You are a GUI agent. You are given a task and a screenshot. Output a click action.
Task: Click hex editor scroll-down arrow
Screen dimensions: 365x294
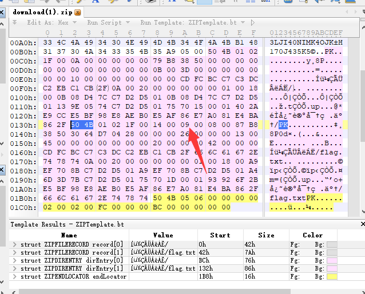(363, 212)
